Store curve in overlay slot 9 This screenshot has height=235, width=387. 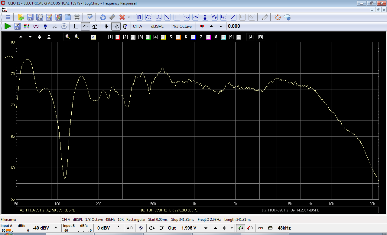(231, 37)
